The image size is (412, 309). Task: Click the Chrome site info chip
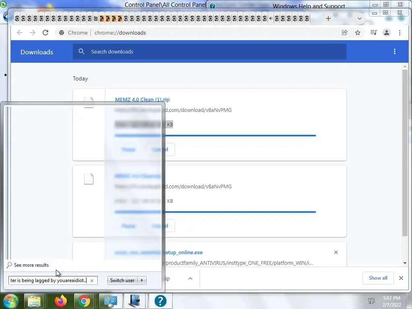pos(73,33)
